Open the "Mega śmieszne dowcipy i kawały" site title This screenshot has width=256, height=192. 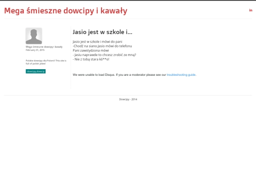[x=65, y=11]
